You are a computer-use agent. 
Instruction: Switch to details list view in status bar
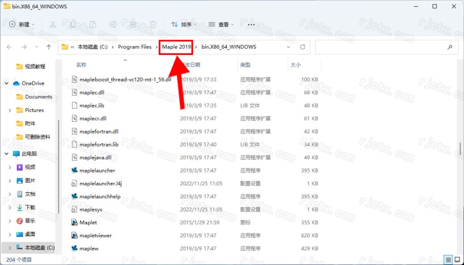pyautogui.click(x=448, y=260)
